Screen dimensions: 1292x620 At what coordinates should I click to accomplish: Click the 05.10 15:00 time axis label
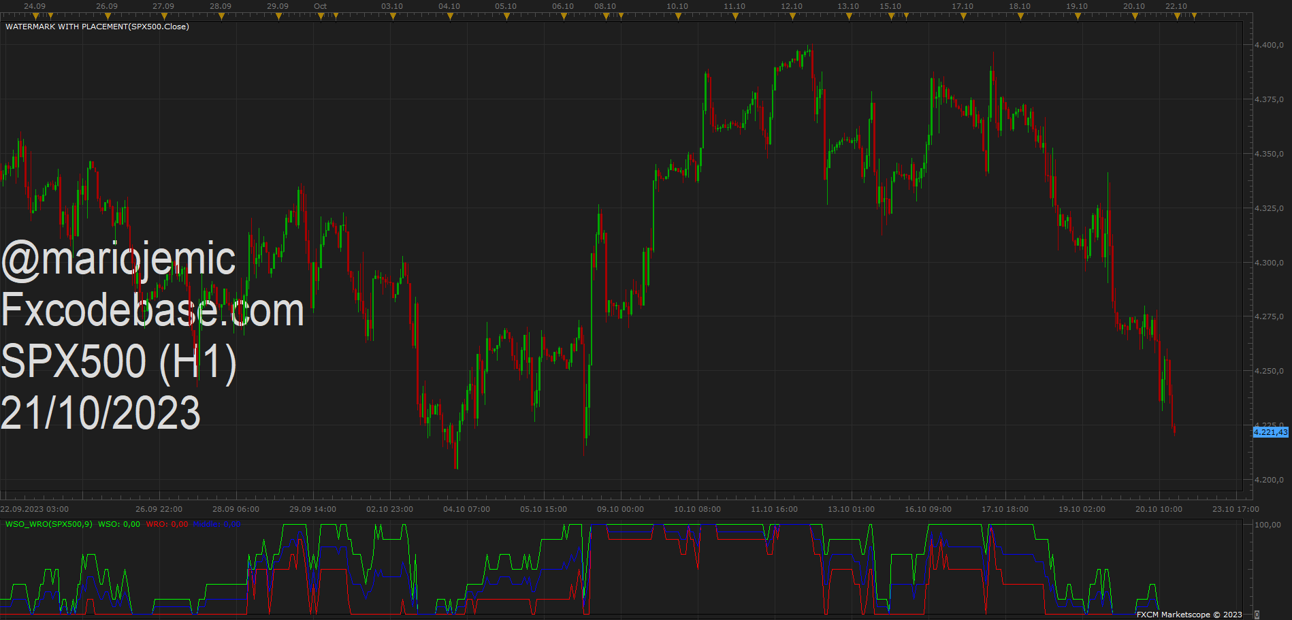click(543, 509)
